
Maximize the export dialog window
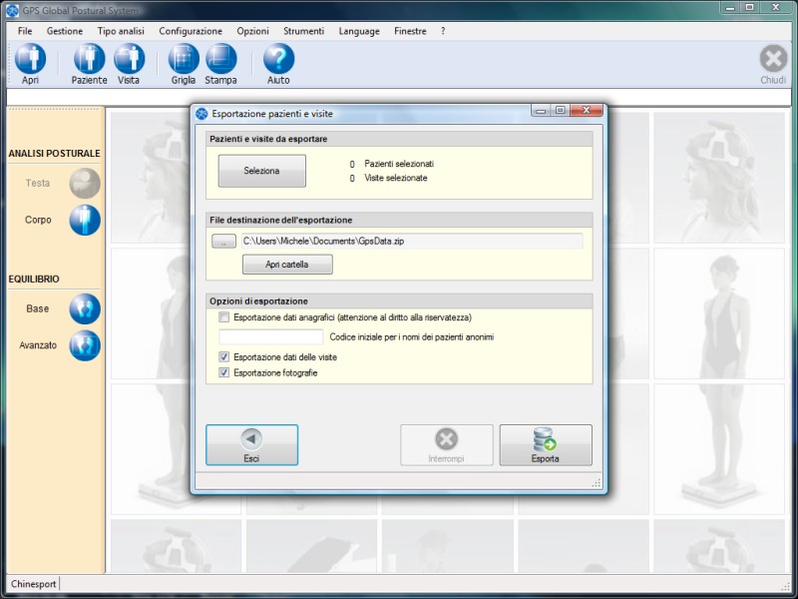561,111
